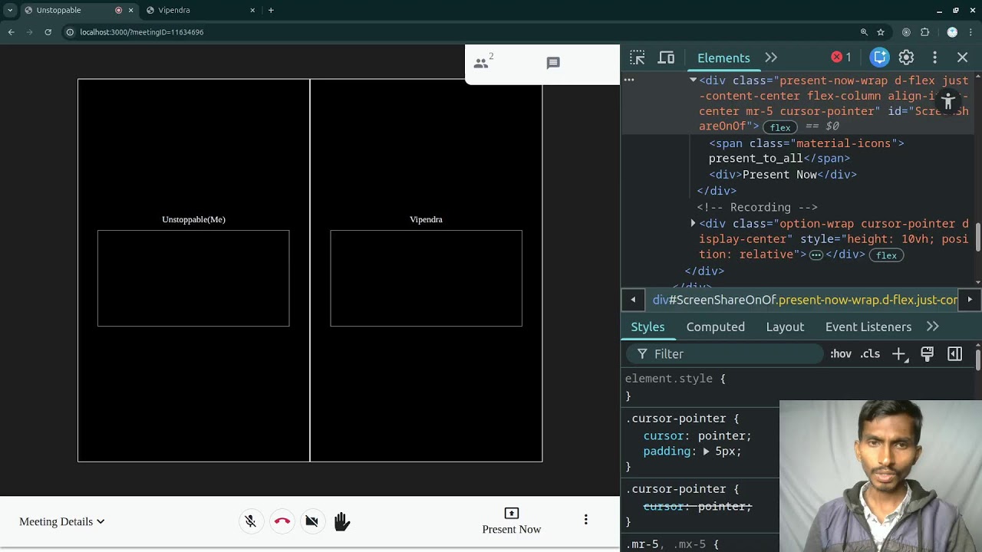Select the material-icons span line

click(806, 143)
